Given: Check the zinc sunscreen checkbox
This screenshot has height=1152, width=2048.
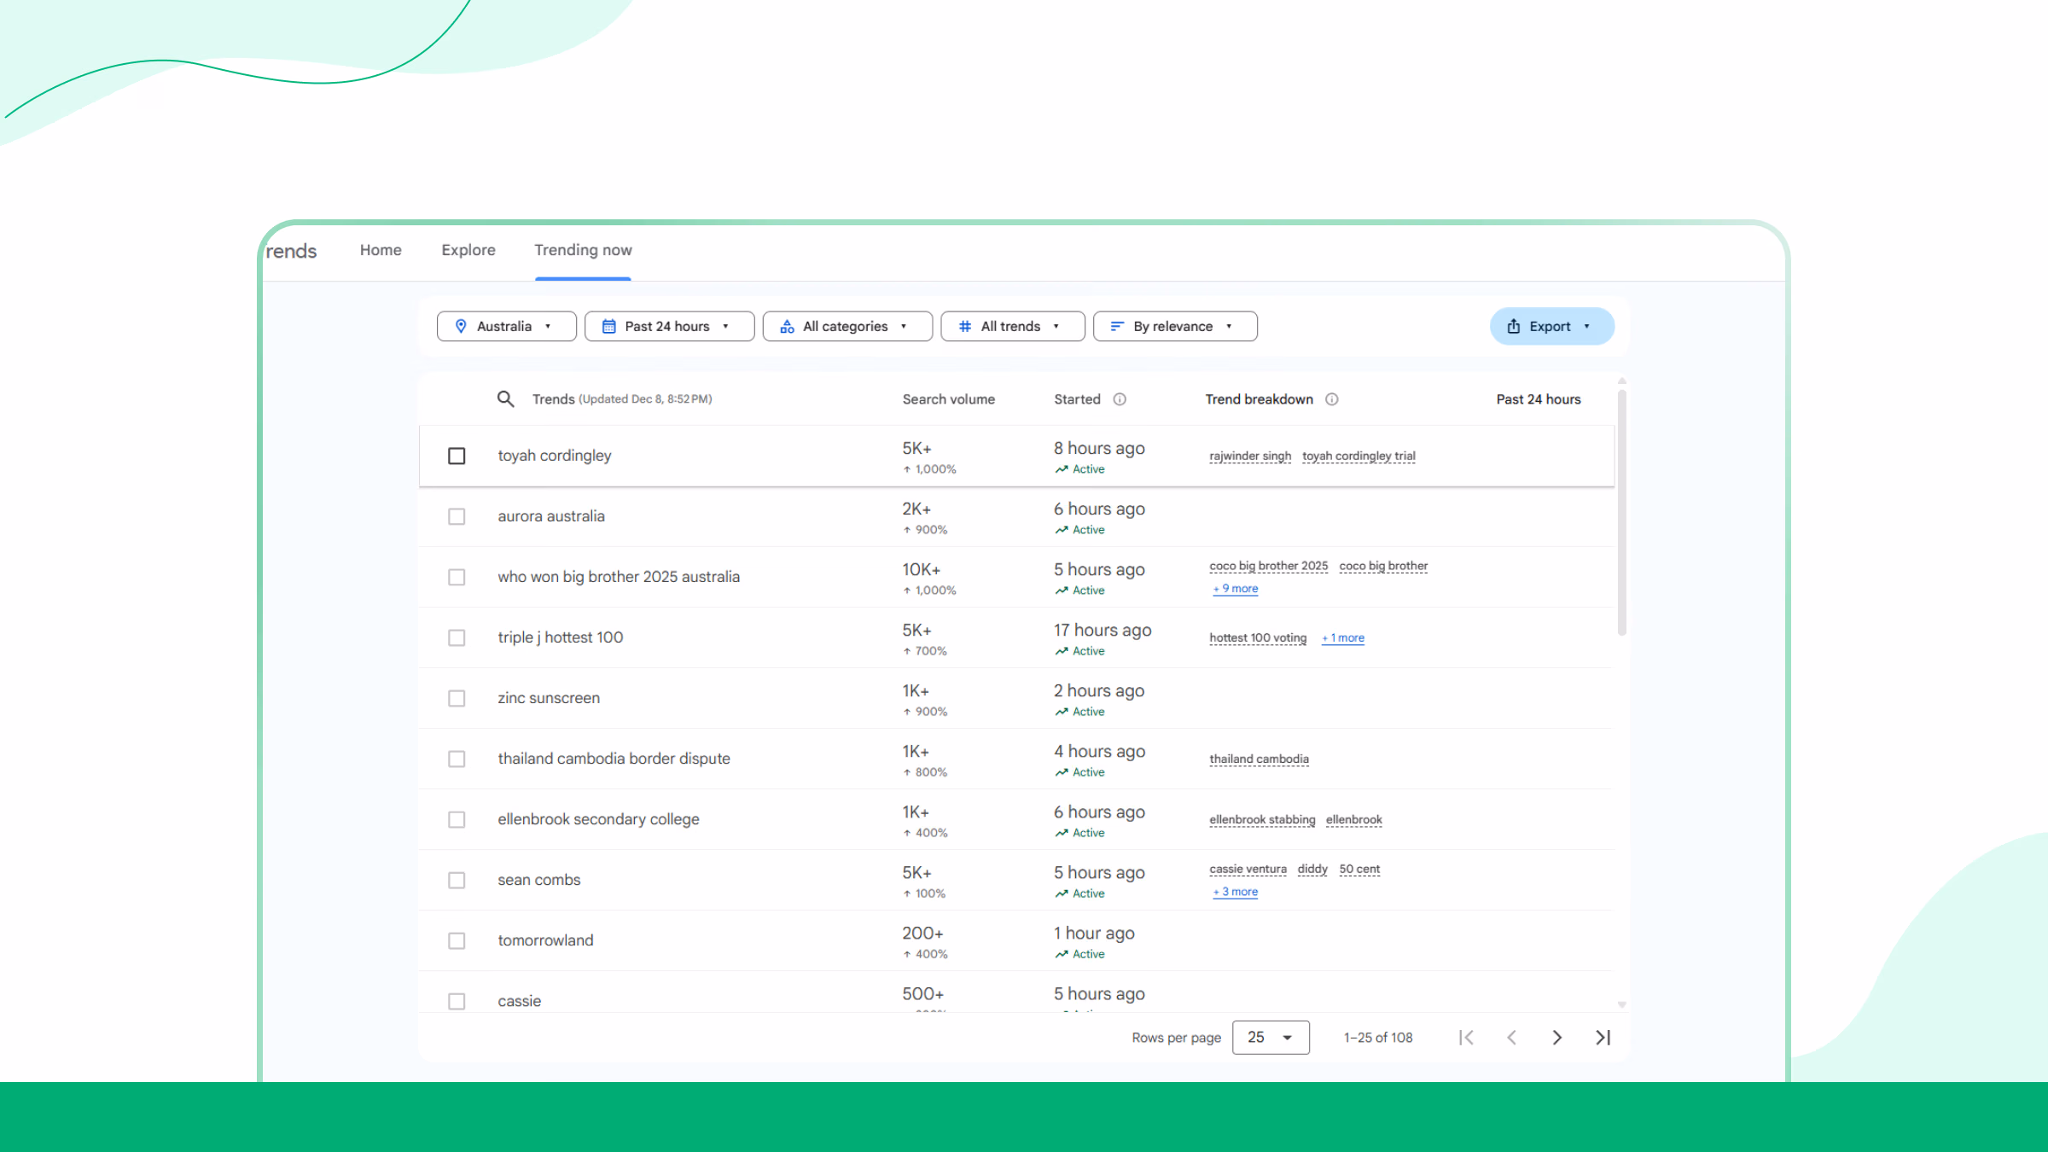Looking at the screenshot, I should pyautogui.click(x=457, y=698).
